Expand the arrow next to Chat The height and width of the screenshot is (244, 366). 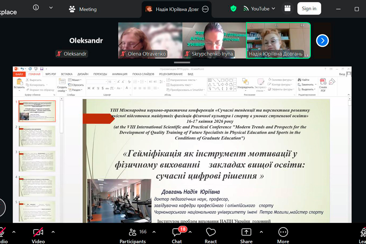coord(190,232)
